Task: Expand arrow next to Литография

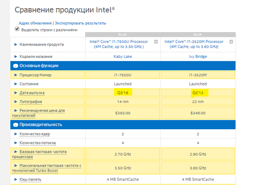Action: click(x=16, y=102)
